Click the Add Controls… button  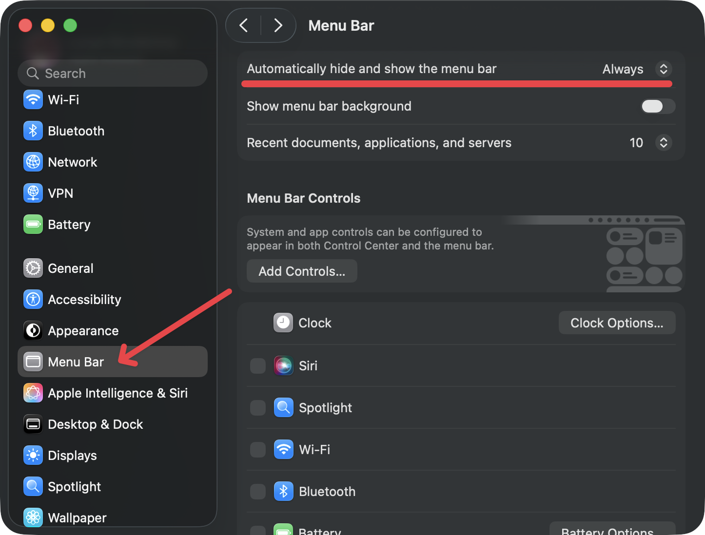302,271
